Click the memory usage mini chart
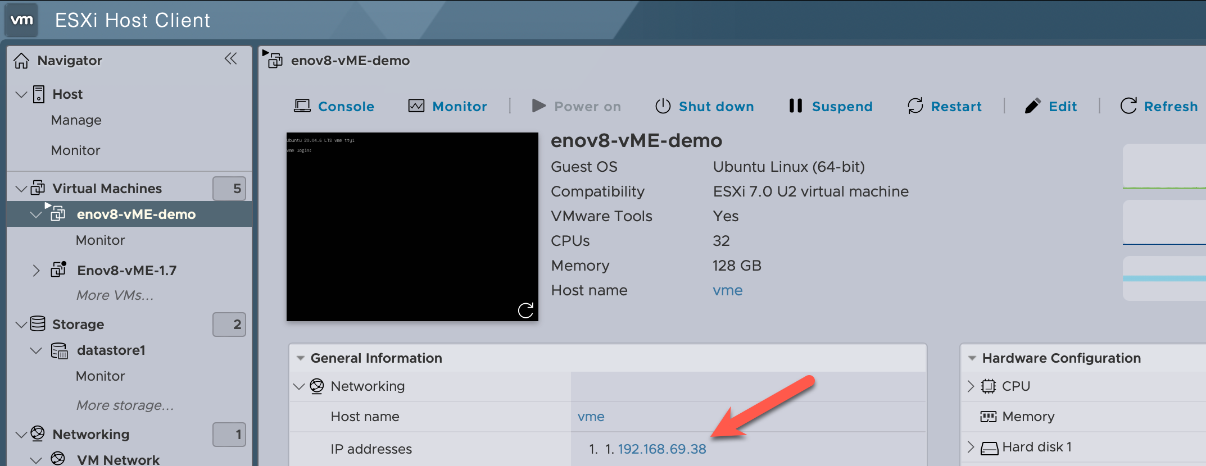1206x466 pixels. pos(1164,222)
